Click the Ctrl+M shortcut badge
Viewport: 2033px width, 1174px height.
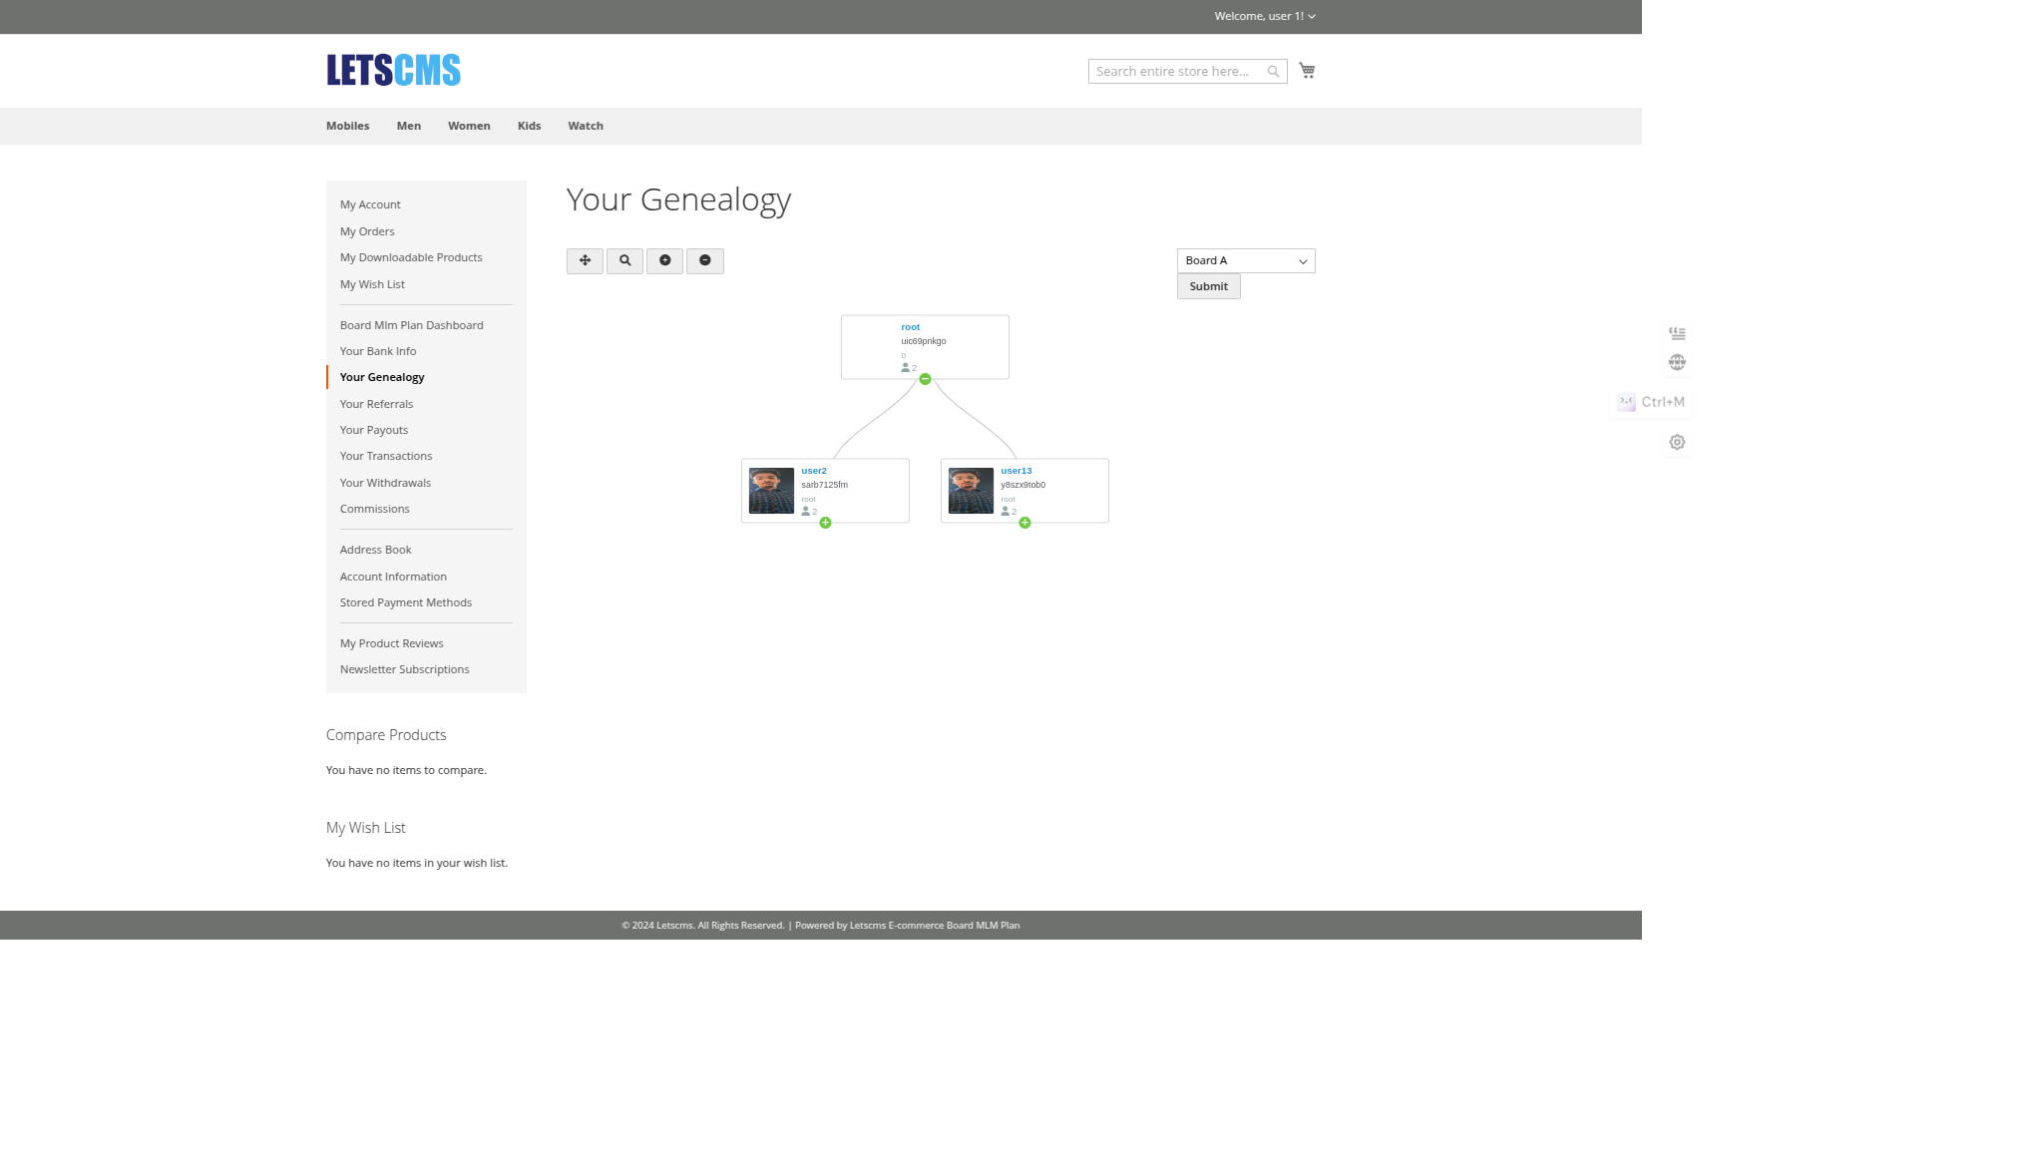(x=1651, y=402)
